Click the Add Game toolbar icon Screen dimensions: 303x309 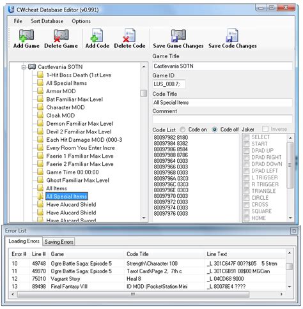pos(26,35)
